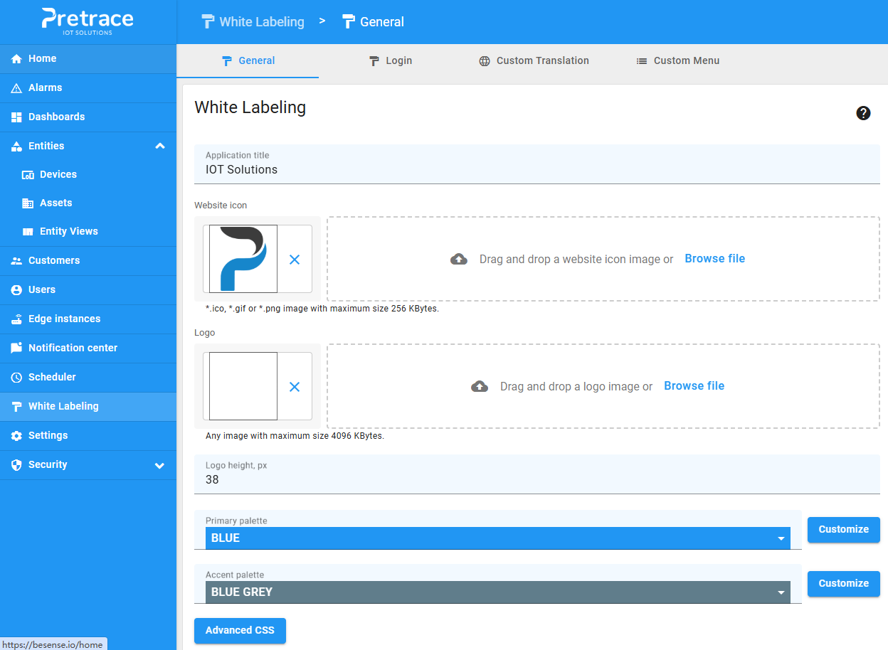The height and width of the screenshot is (650, 888).
Task: Click the Notification center message icon
Action: pos(16,348)
